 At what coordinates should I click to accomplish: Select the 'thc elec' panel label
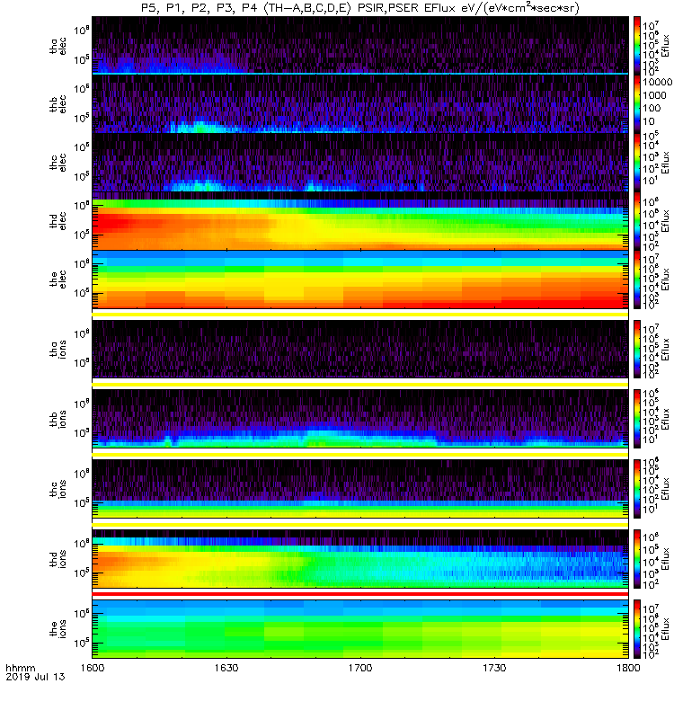58,163
